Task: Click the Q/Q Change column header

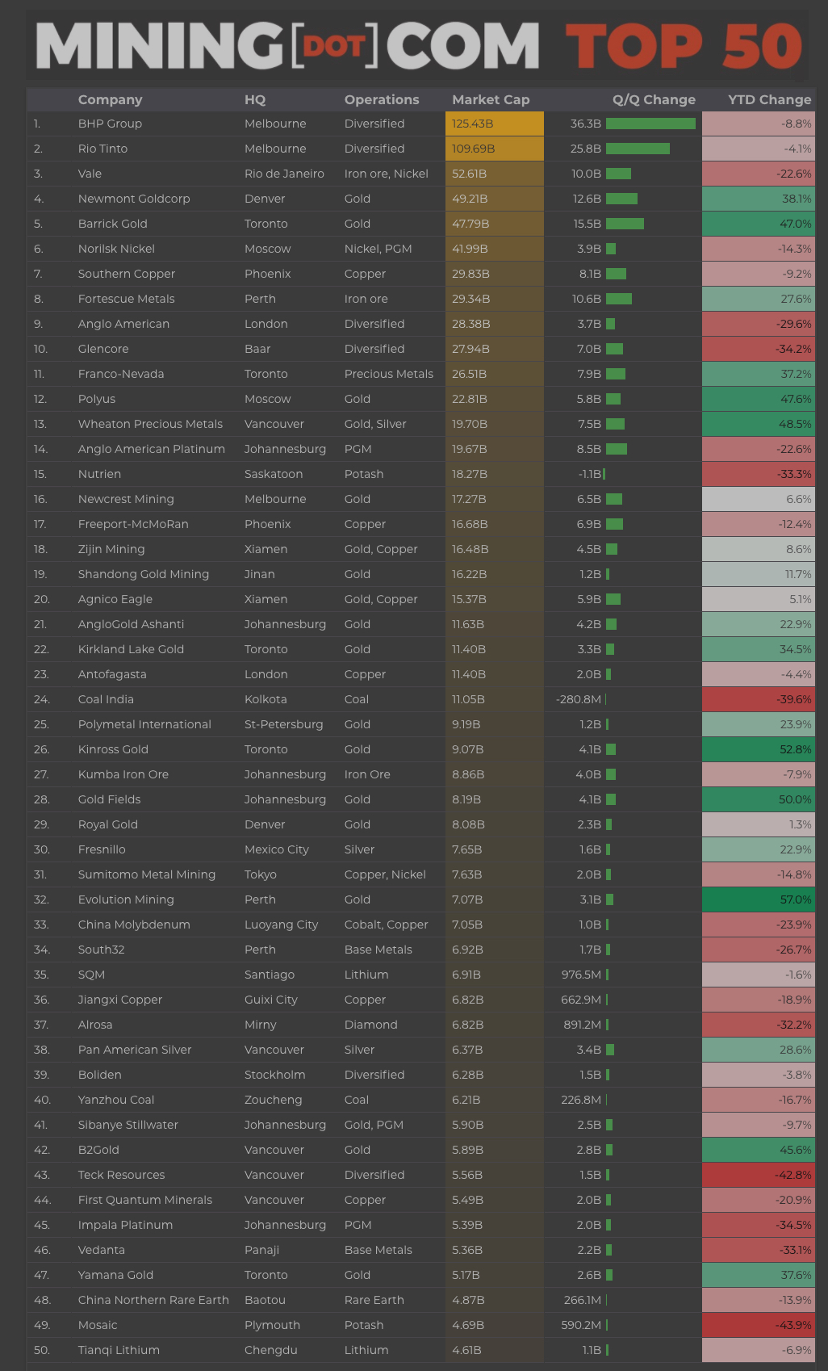Action: 654,99
